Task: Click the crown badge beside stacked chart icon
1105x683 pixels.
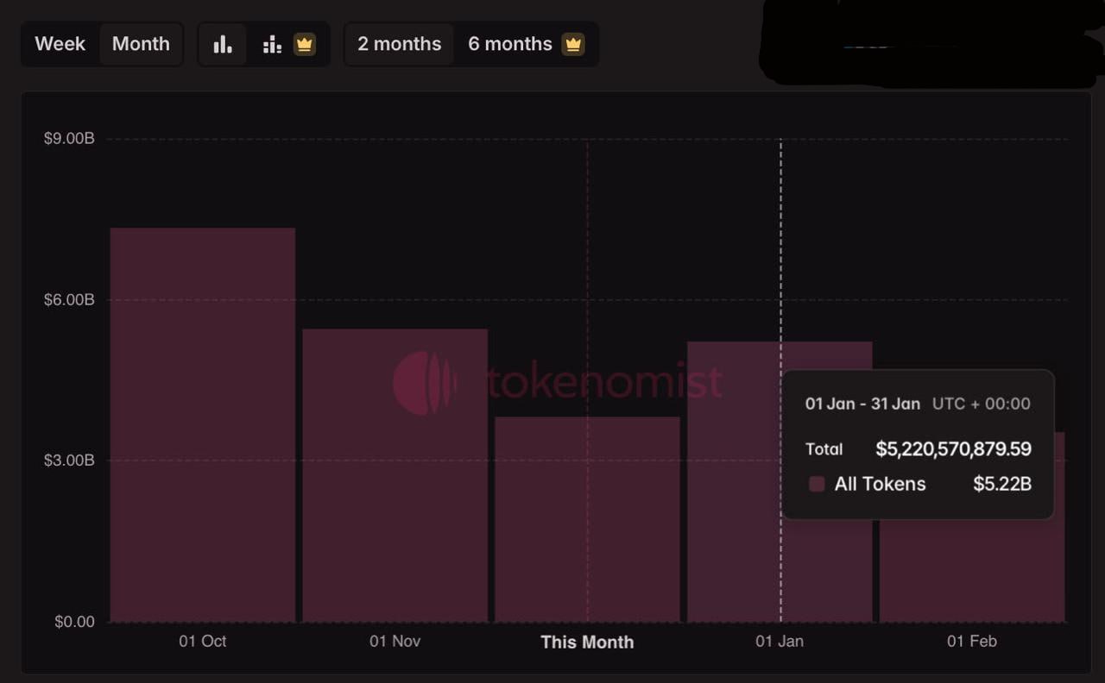Action: tap(304, 44)
